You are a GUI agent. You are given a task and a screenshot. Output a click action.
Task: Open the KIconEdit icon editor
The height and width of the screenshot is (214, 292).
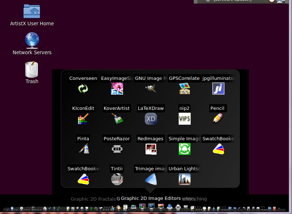83,119
